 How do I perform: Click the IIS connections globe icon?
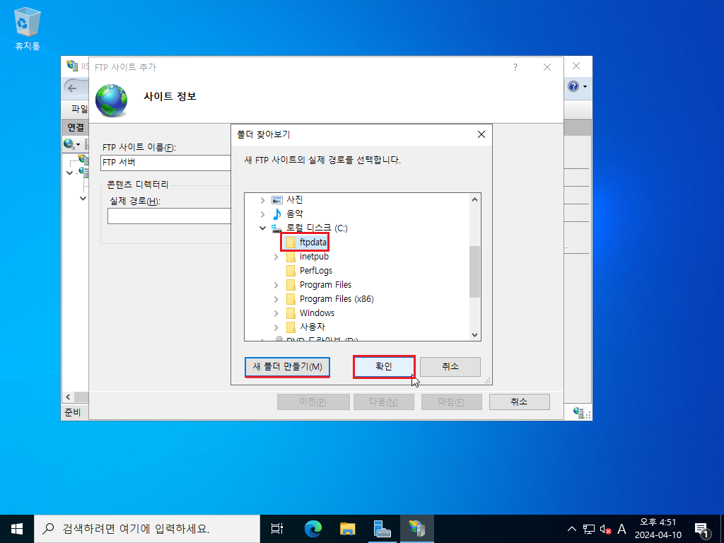pos(69,144)
